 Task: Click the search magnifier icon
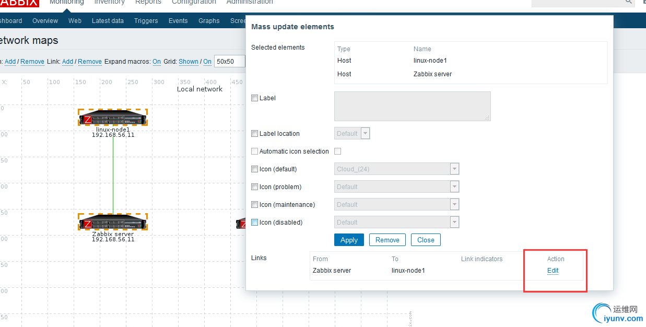pyautogui.click(x=629, y=2)
